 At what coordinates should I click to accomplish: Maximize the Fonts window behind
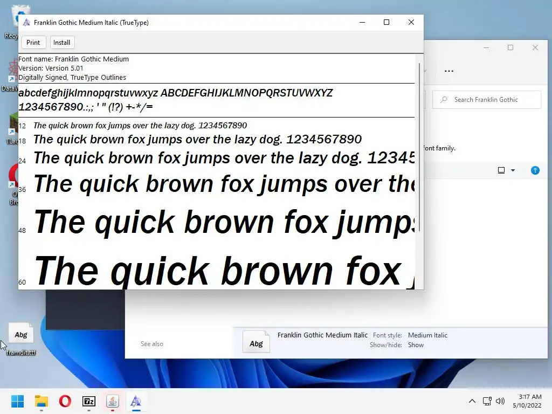click(510, 47)
